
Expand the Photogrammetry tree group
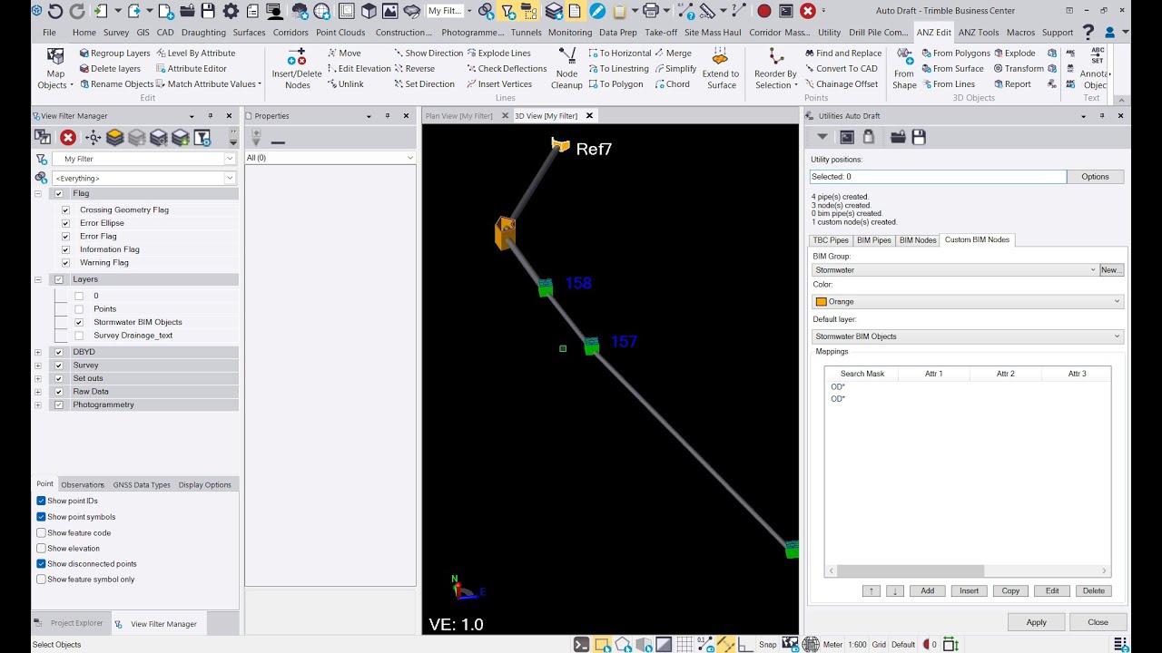(38, 404)
